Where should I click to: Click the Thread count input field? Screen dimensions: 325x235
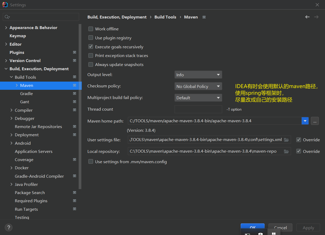(198, 109)
